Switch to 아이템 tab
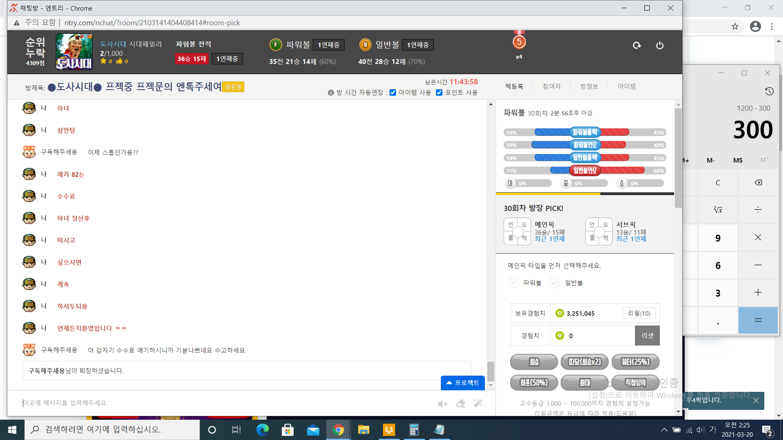 (x=627, y=86)
